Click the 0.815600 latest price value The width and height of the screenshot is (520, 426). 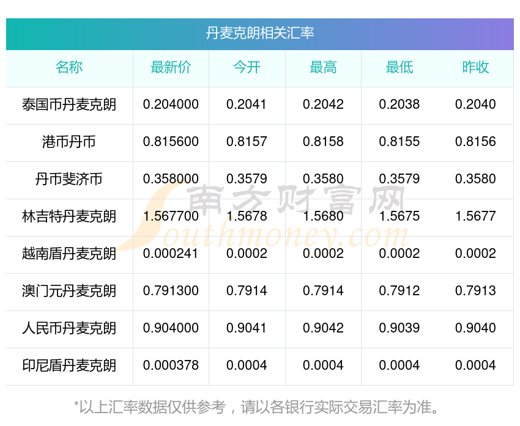coord(171,142)
